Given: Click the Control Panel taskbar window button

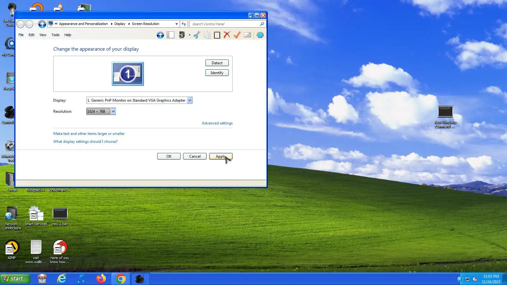Looking at the screenshot, I should [140, 279].
